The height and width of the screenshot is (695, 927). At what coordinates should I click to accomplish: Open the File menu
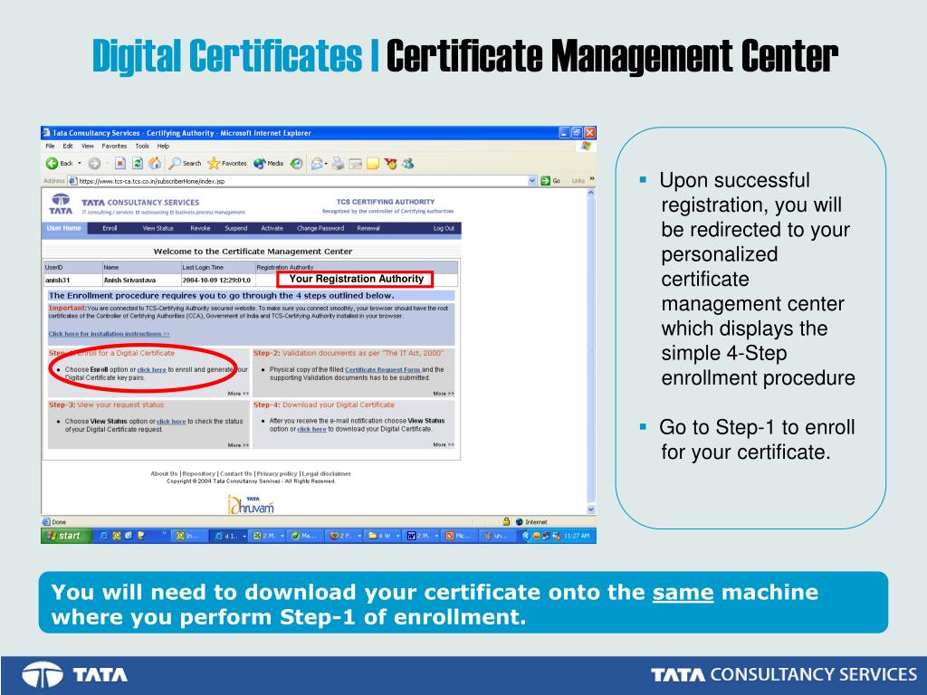tap(51, 146)
